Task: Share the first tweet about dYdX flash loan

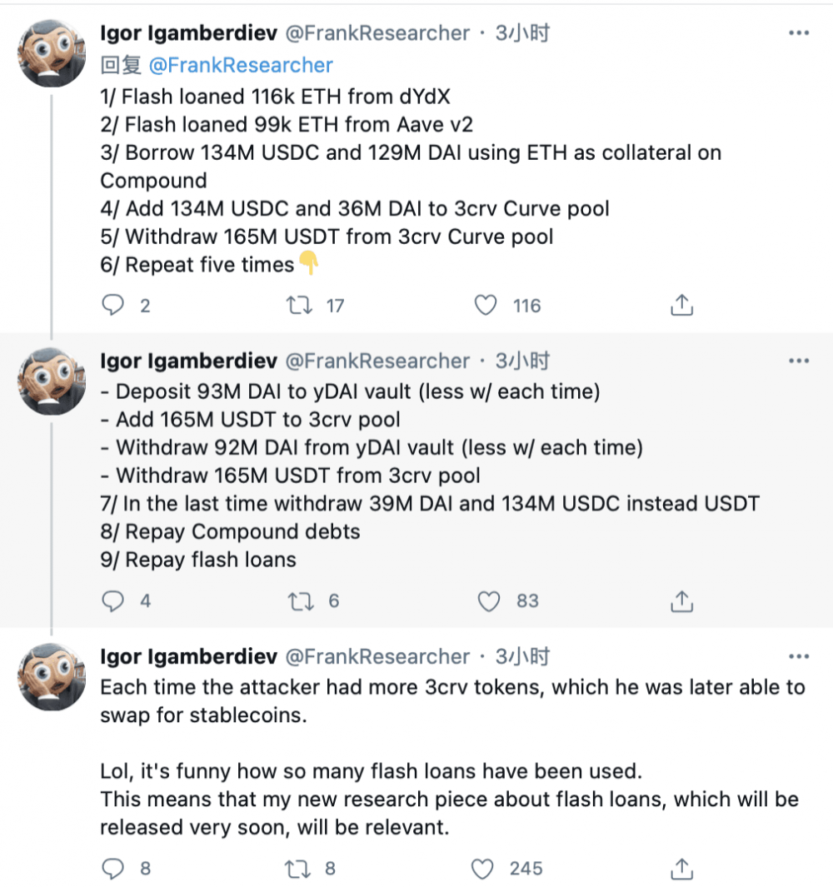Action: pyautogui.click(x=681, y=306)
